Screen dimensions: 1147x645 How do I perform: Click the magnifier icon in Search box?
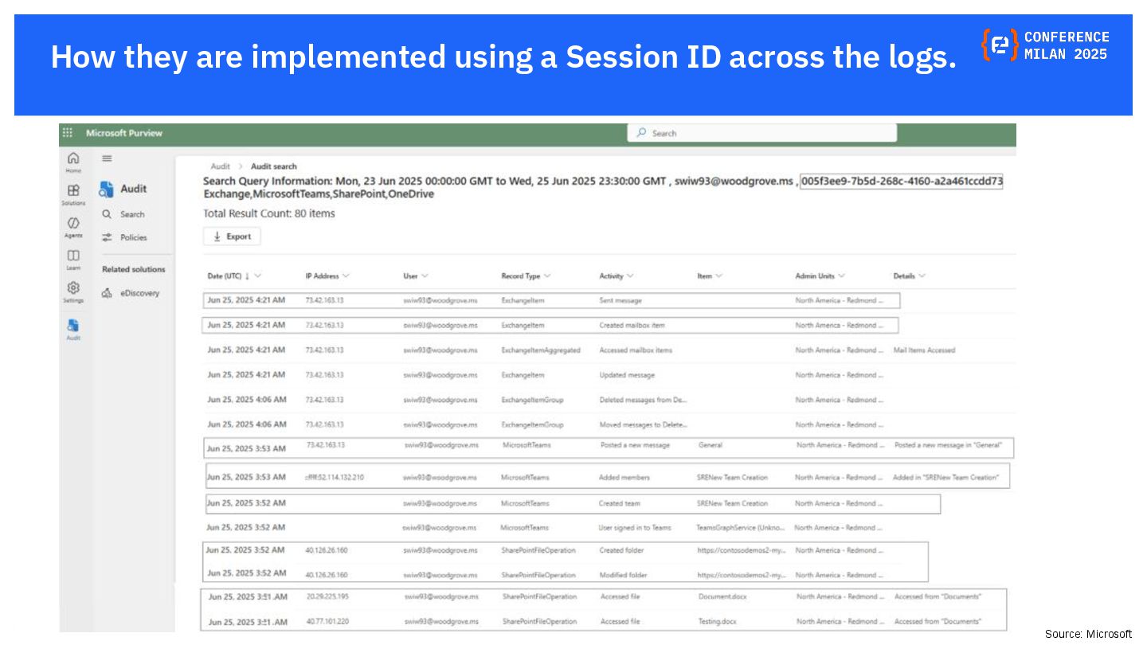pyautogui.click(x=641, y=133)
